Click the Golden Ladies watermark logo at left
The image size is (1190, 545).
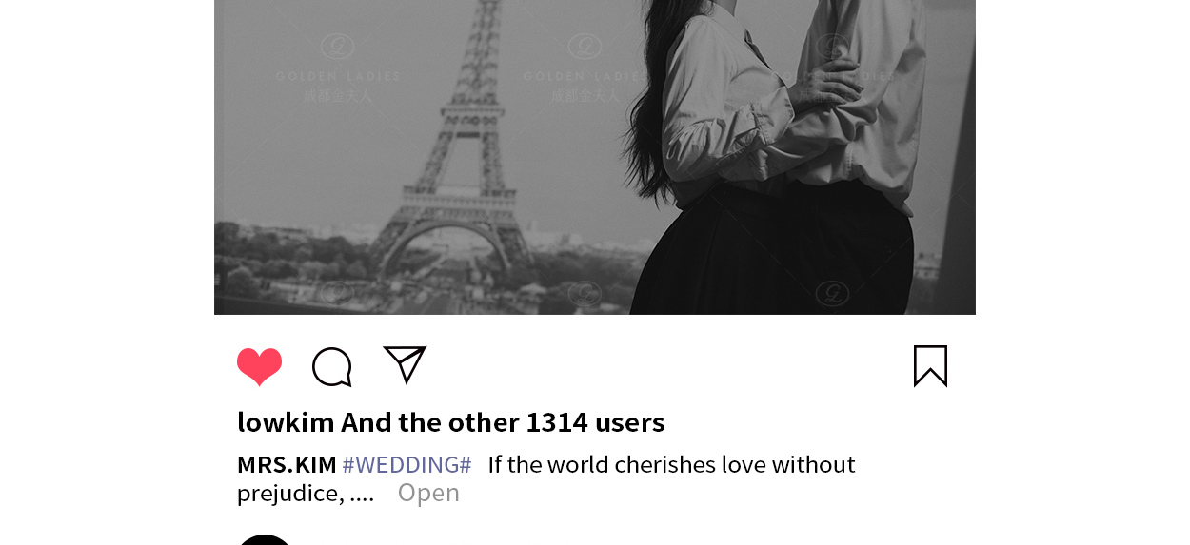(338, 68)
